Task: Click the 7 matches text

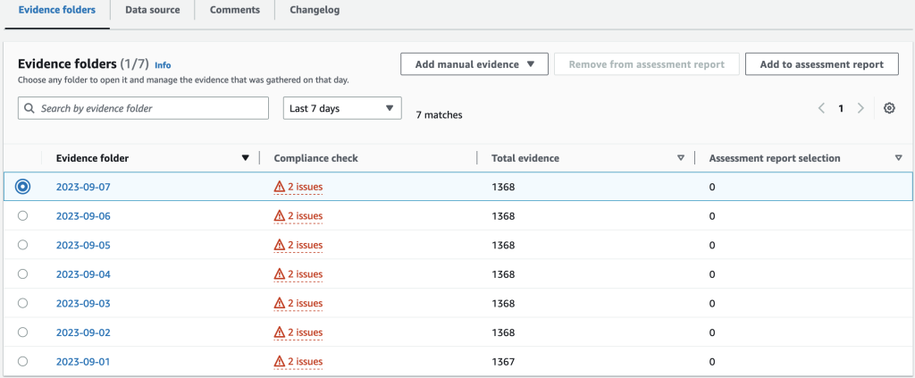Action: tap(439, 115)
